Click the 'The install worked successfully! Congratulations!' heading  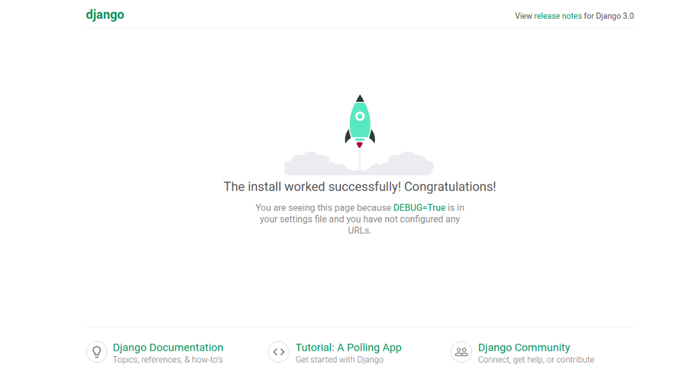(x=360, y=187)
